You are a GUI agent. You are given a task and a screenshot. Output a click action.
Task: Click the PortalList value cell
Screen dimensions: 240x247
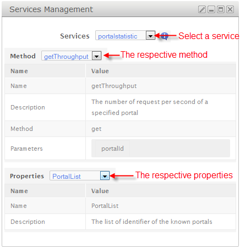coord(161,206)
